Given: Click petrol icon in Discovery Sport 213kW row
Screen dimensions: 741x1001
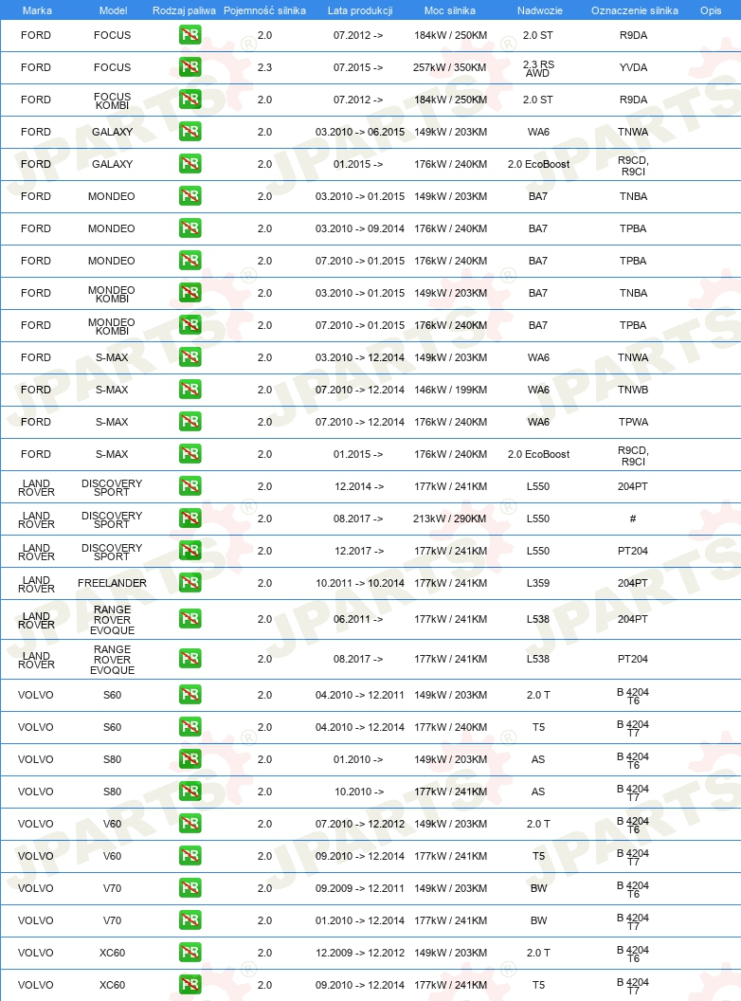Looking at the screenshot, I should click(x=190, y=519).
